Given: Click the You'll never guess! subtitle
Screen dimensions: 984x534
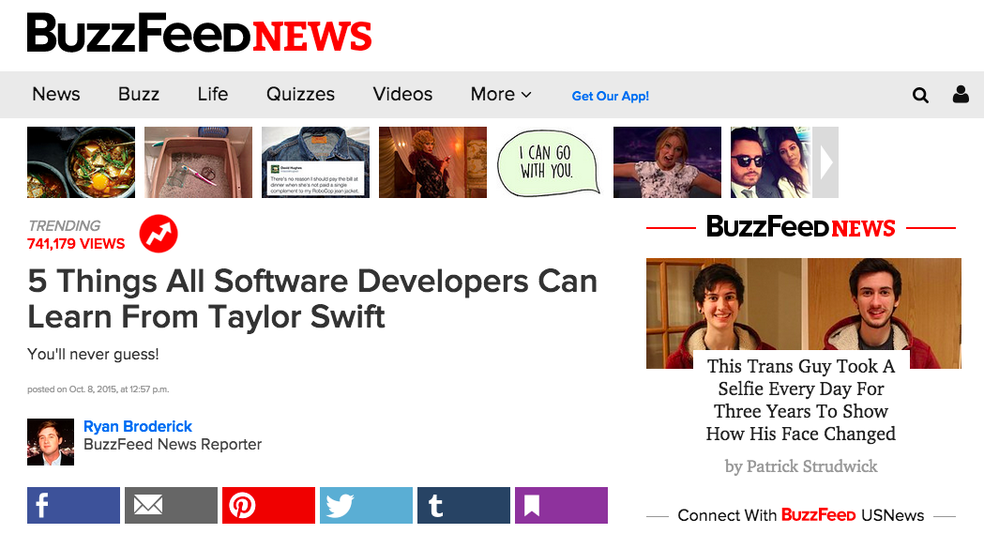Looking at the screenshot, I should tap(93, 355).
